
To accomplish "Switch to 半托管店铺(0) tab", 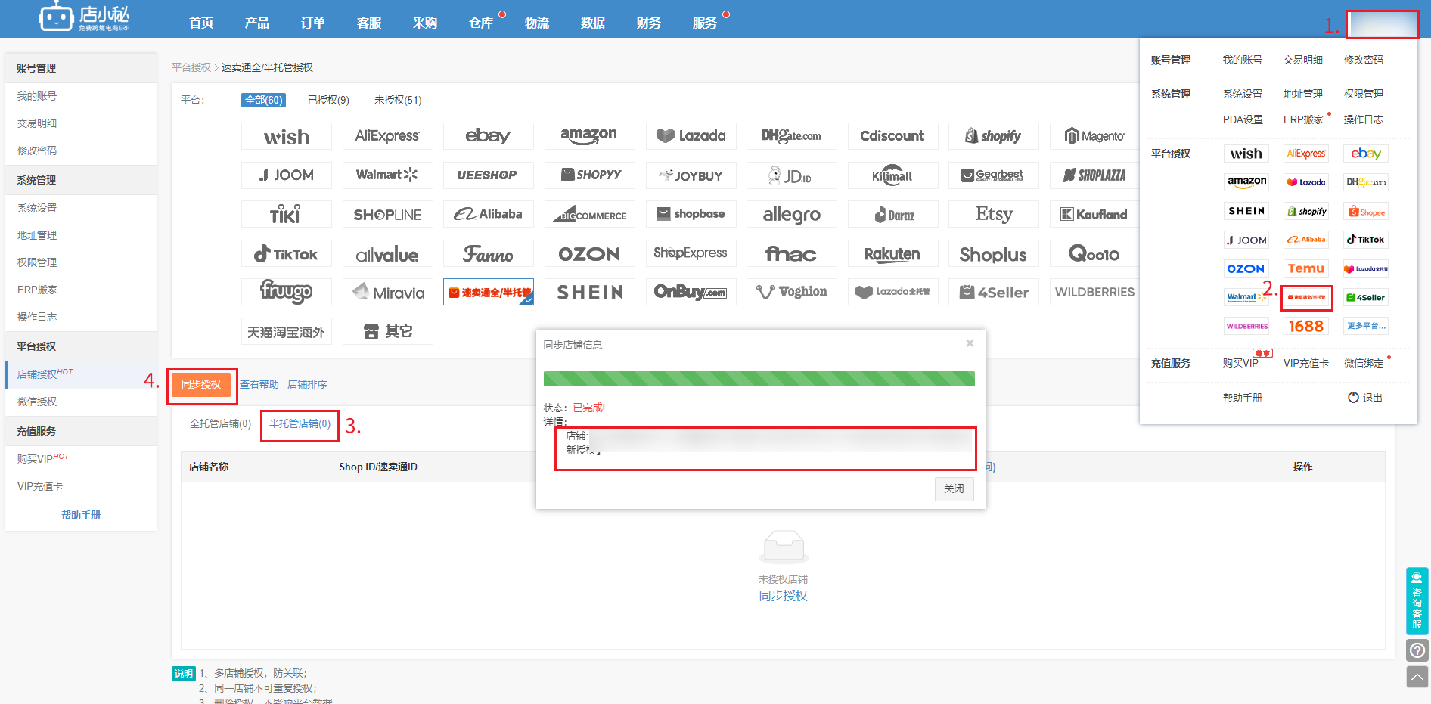I will click(x=300, y=424).
